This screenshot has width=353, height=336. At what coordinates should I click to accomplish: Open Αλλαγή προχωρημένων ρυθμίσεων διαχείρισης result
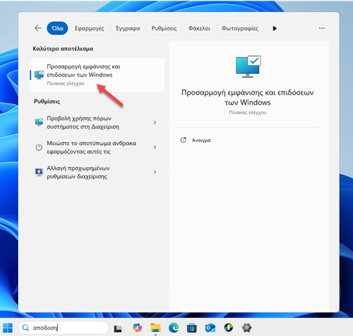click(97, 173)
